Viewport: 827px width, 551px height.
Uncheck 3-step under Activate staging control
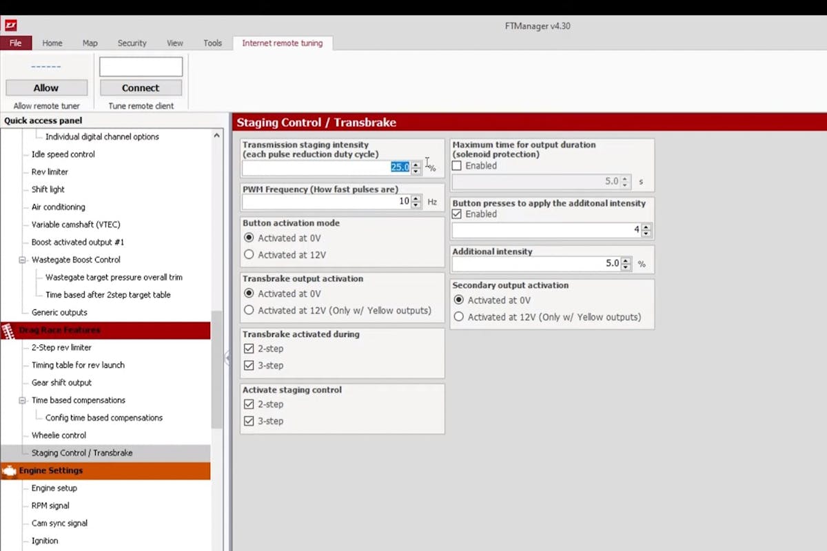(249, 422)
